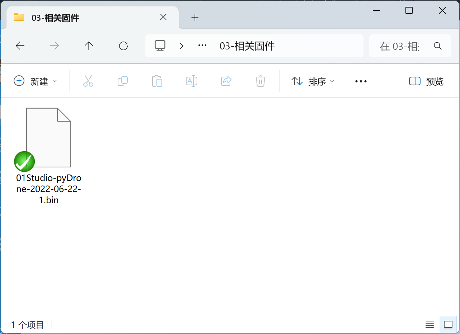This screenshot has height=334, width=460.
Task: Toggle the 预览 preview pane
Action: click(426, 81)
